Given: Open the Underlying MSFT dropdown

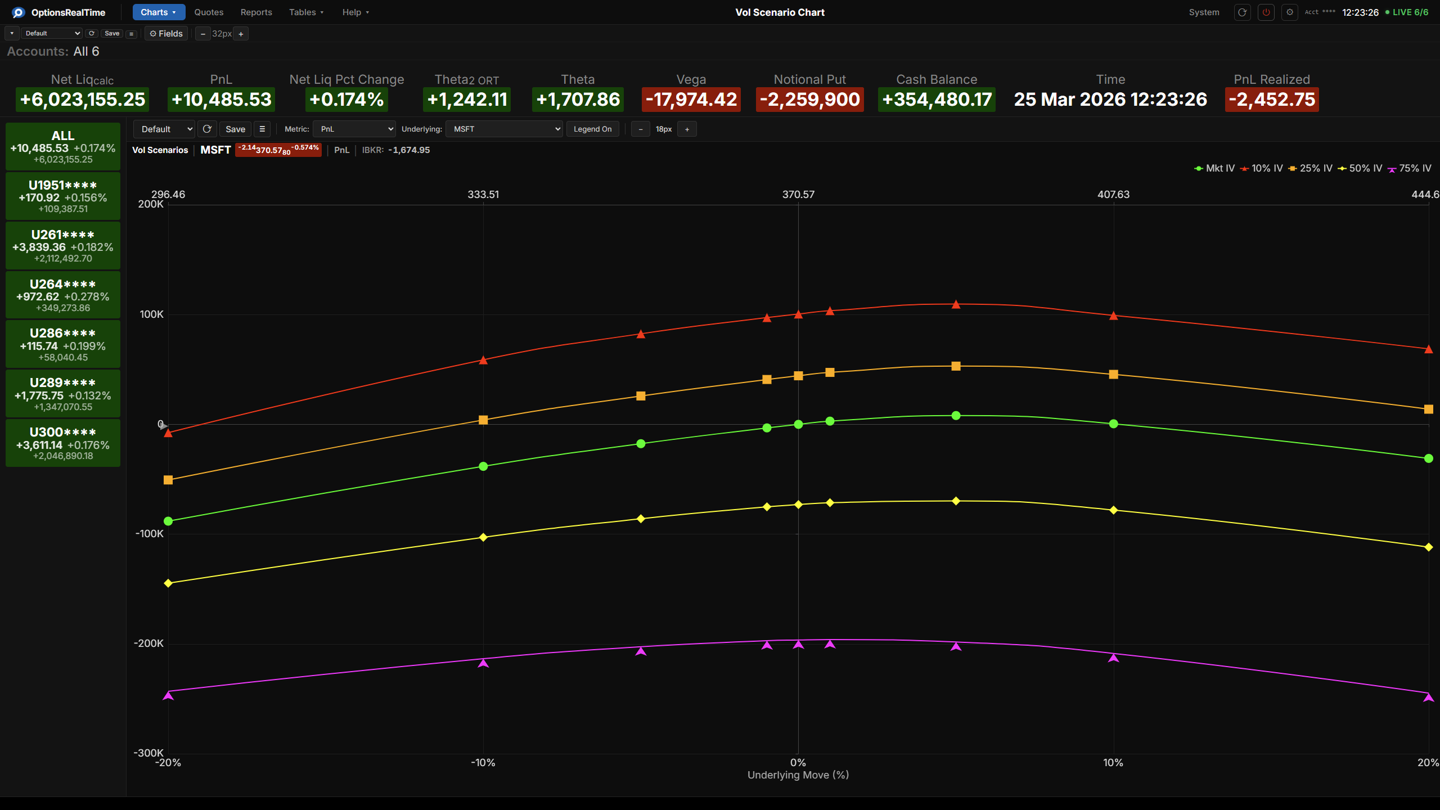Looking at the screenshot, I should coord(504,129).
